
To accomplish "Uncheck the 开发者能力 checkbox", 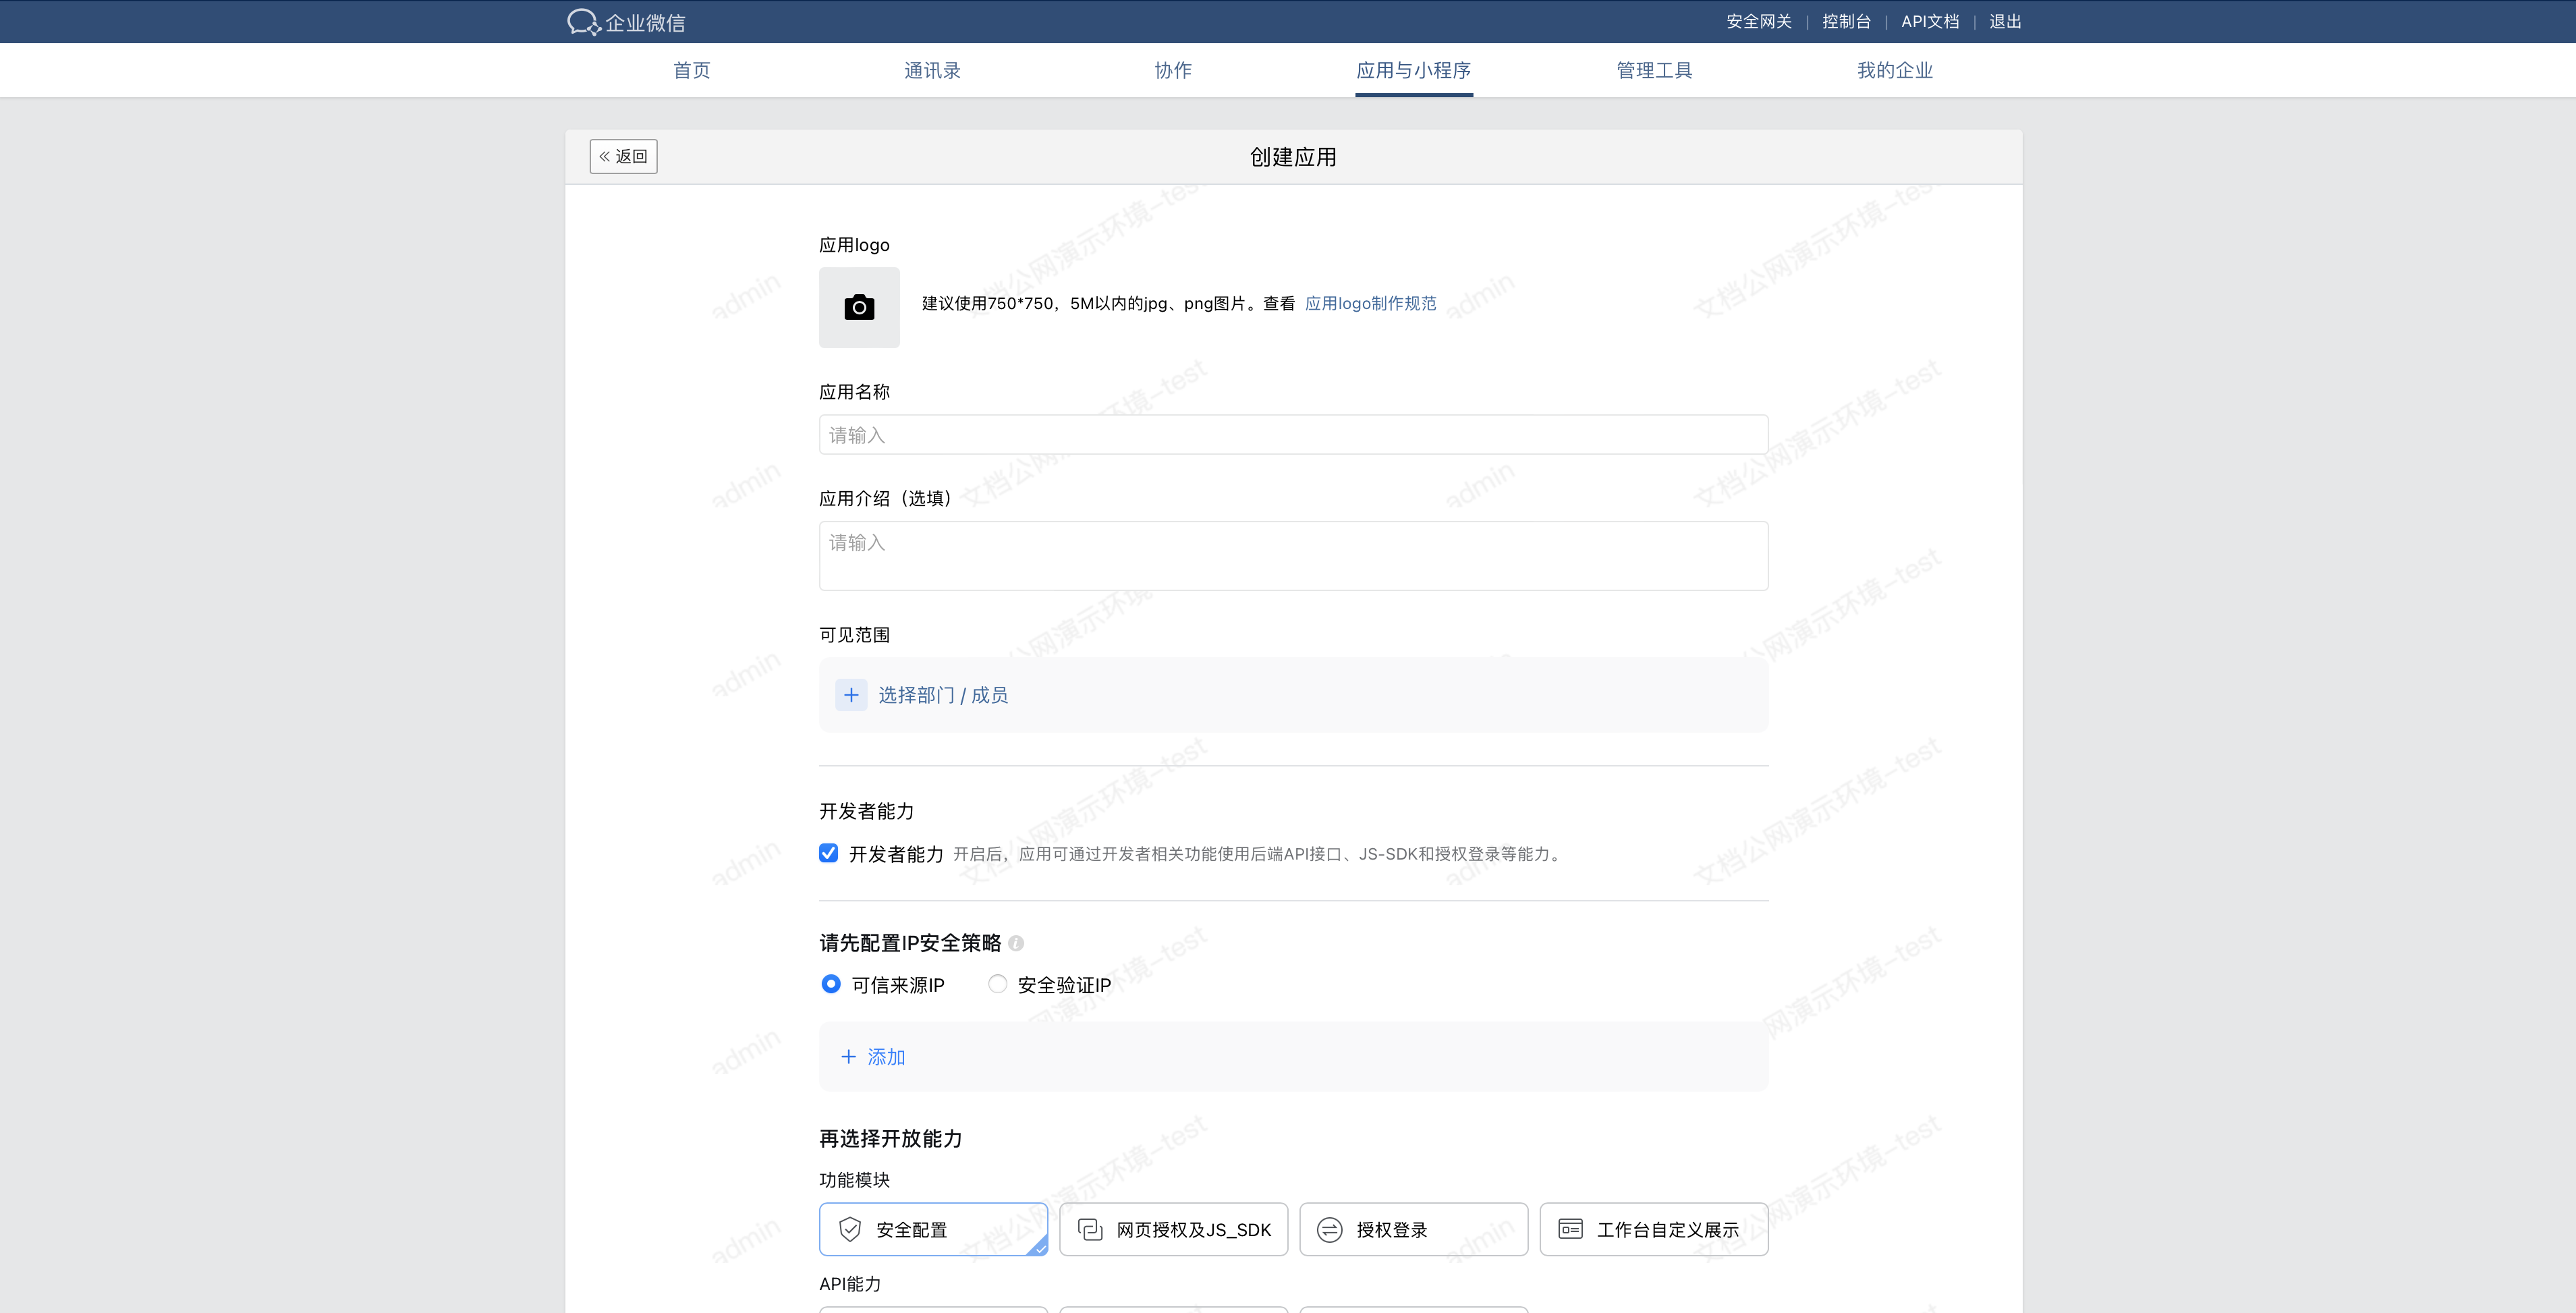I will (828, 853).
